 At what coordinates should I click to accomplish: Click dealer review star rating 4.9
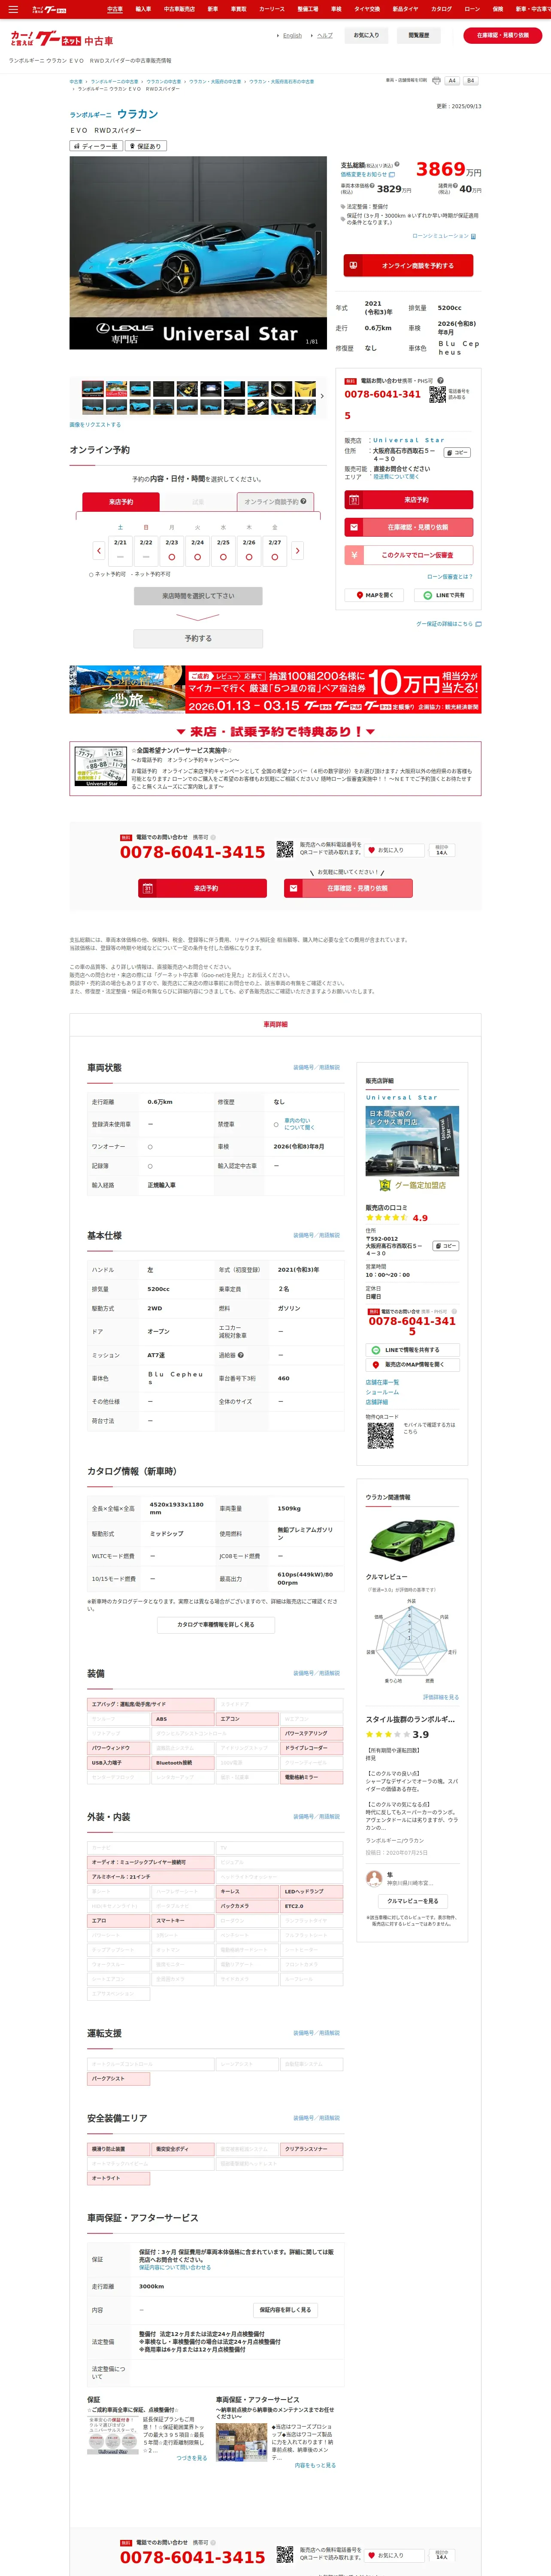[x=397, y=1218]
